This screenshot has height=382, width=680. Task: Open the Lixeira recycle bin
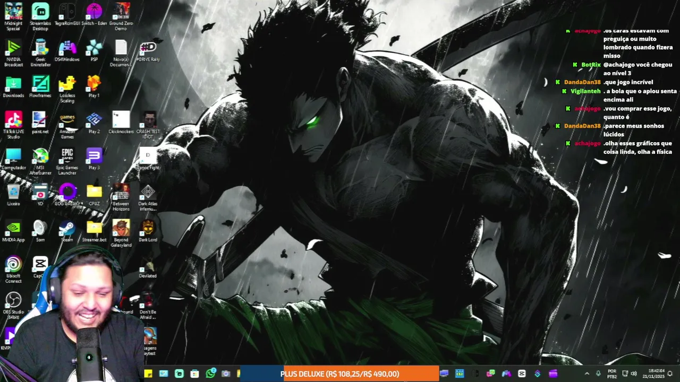tap(13, 195)
